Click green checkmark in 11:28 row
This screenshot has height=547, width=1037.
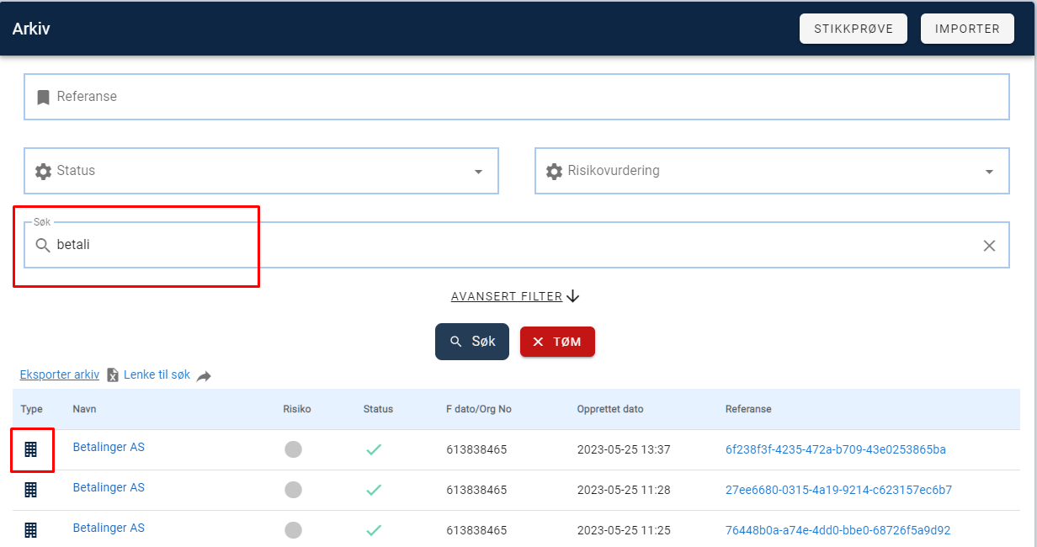click(374, 490)
